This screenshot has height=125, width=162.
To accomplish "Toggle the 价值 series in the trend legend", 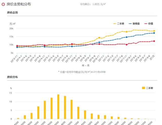I will [x=149, y=24].
